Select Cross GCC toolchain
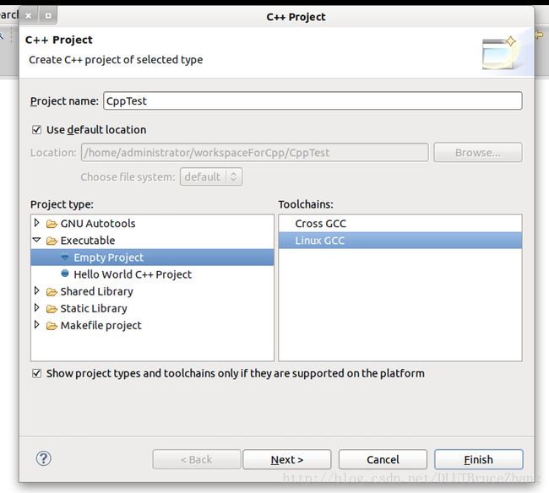Screen dimensions: 549x493 (400, 224)
